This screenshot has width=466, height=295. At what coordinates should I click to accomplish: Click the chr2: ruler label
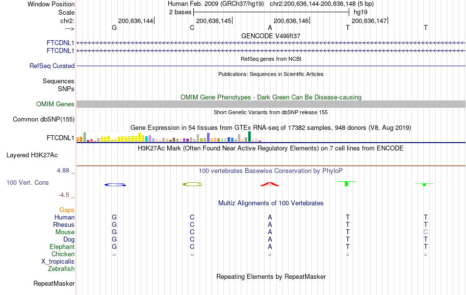pos(67,21)
